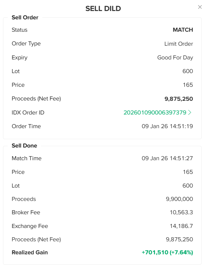Click the SELL DILD dialog title
This screenshot has height=269, width=210.
tap(103, 9)
